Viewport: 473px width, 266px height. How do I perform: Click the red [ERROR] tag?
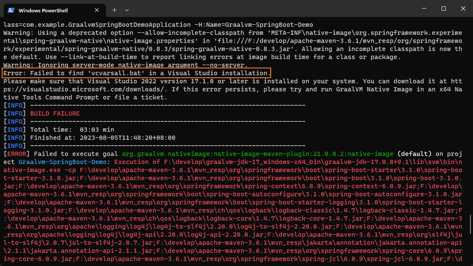click(17, 154)
